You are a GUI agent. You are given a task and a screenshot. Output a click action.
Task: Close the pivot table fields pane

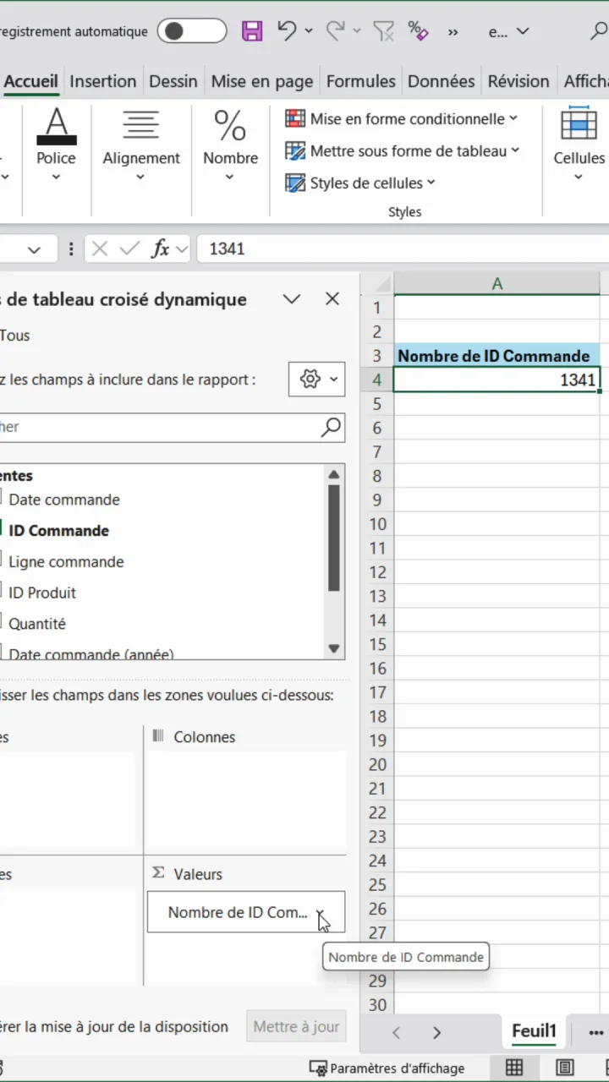(x=332, y=299)
